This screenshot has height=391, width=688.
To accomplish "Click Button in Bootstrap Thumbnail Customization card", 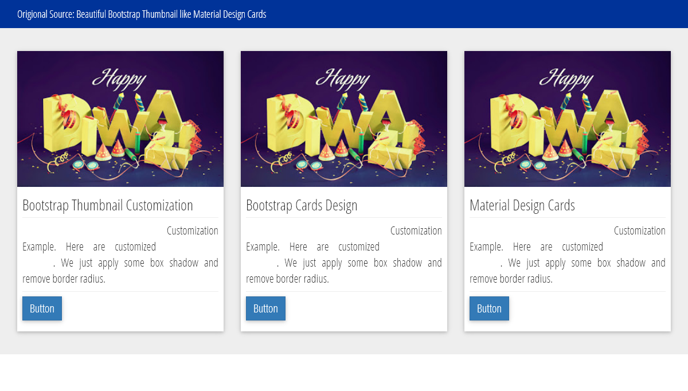I will (42, 308).
